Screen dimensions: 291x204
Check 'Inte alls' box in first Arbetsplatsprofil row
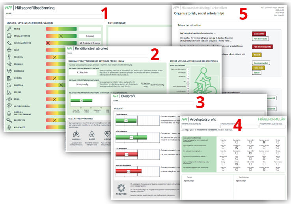coord(223,142)
